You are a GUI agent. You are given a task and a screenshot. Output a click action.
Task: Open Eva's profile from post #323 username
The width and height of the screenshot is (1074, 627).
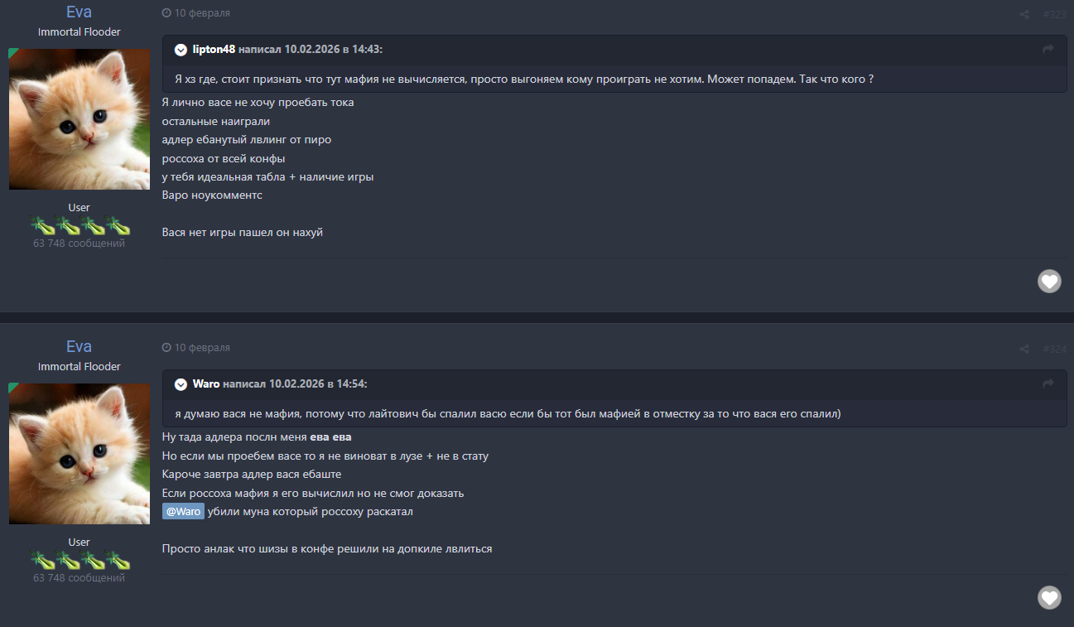coord(79,12)
